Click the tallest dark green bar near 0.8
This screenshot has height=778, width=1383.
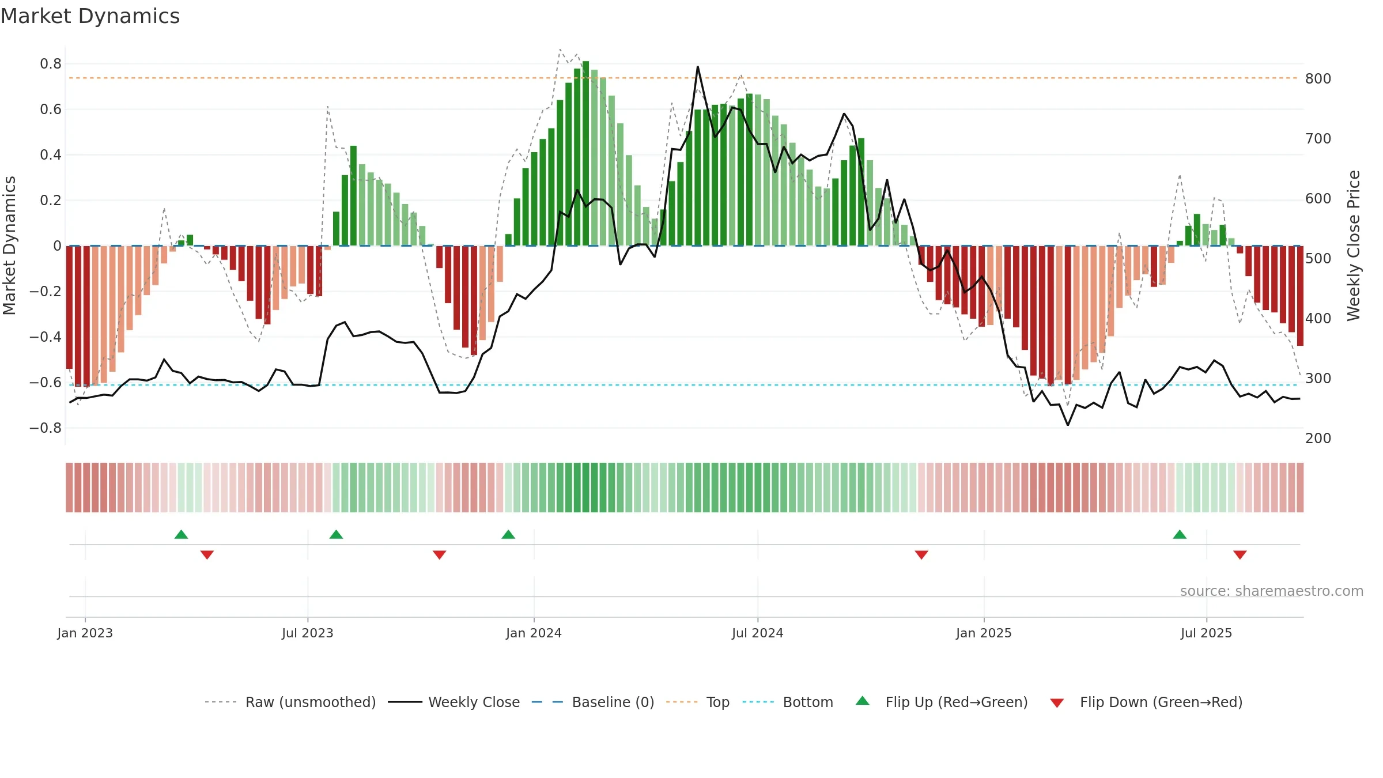point(585,153)
